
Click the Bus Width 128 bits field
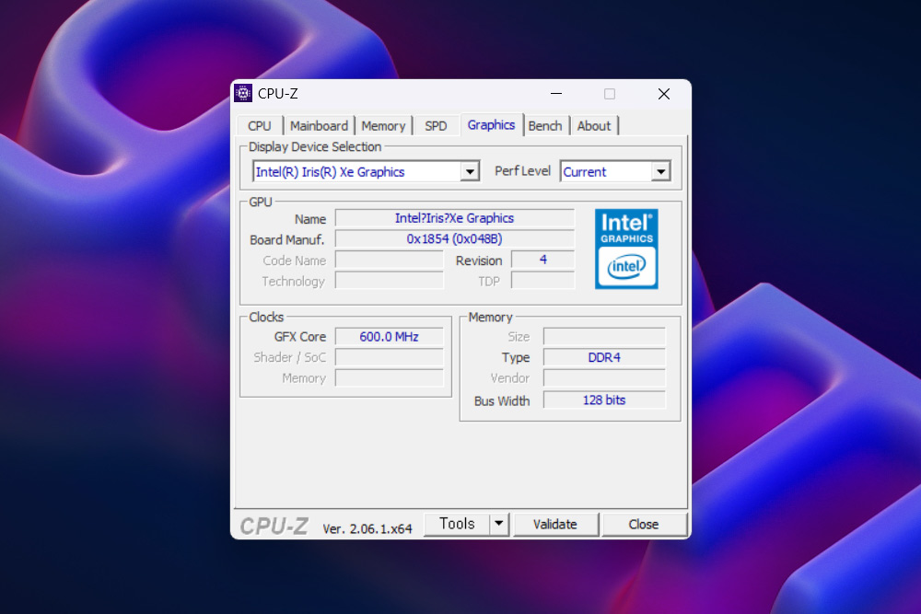604,400
